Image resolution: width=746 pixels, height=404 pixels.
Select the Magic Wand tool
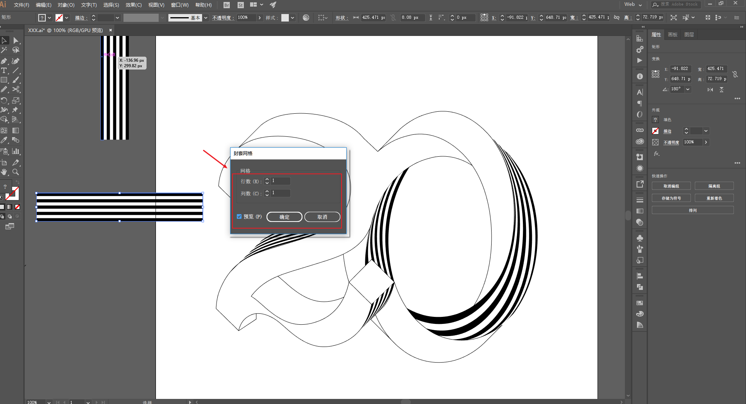pyautogui.click(x=4, y=50)
